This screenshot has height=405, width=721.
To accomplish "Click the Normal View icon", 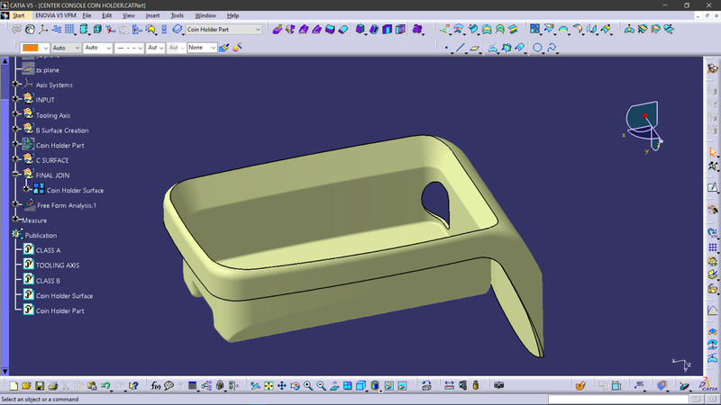I will tap(334, 386).
